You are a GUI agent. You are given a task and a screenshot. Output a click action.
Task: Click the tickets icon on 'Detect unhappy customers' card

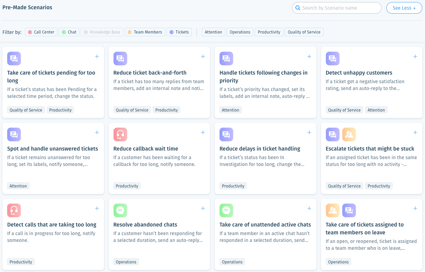(x=333, y=59)
